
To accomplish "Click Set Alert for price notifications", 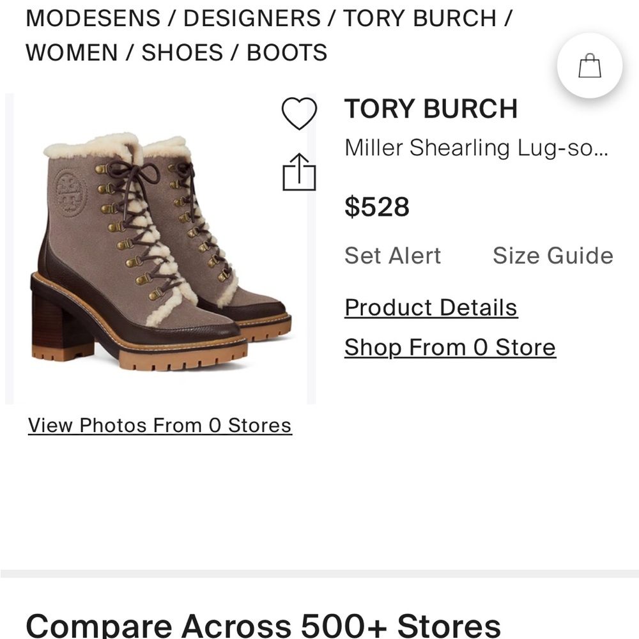I will (392, 256).
